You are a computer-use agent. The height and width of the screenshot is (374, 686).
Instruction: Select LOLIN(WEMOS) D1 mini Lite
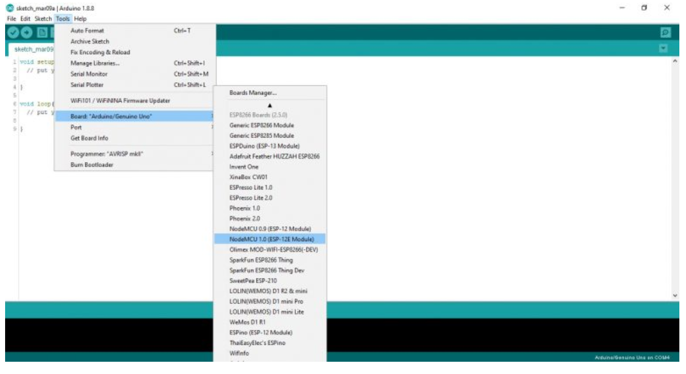[x=270, y=312]
